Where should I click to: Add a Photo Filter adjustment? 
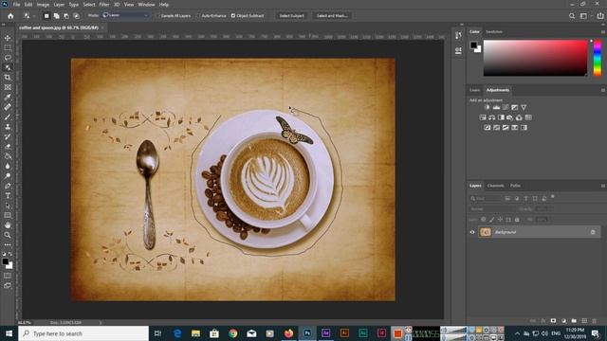(510, 117)
